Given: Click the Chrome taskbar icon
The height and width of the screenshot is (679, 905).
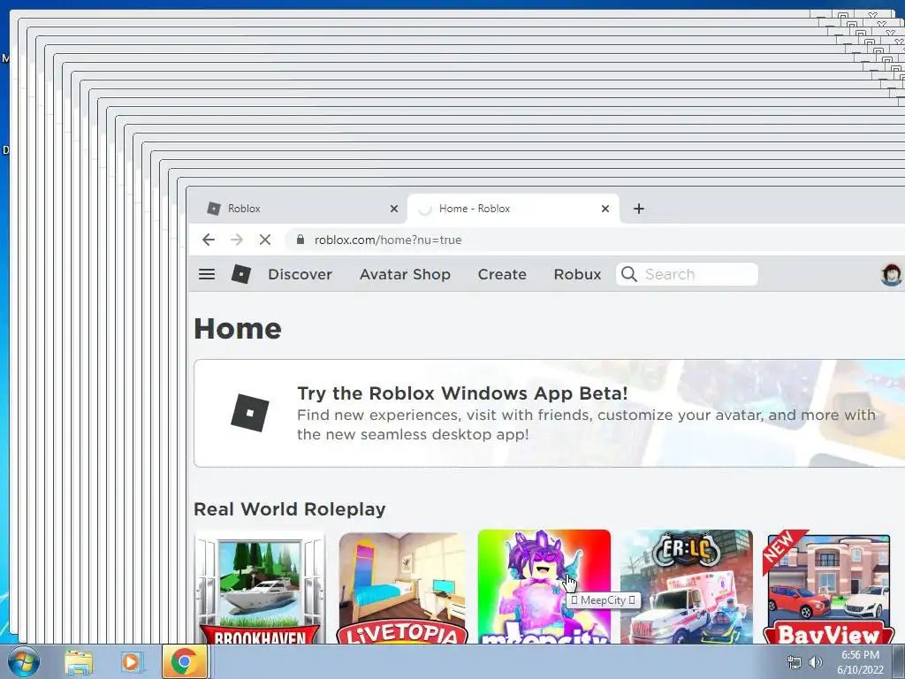Looking at the screenshot, I should [185, 661].
